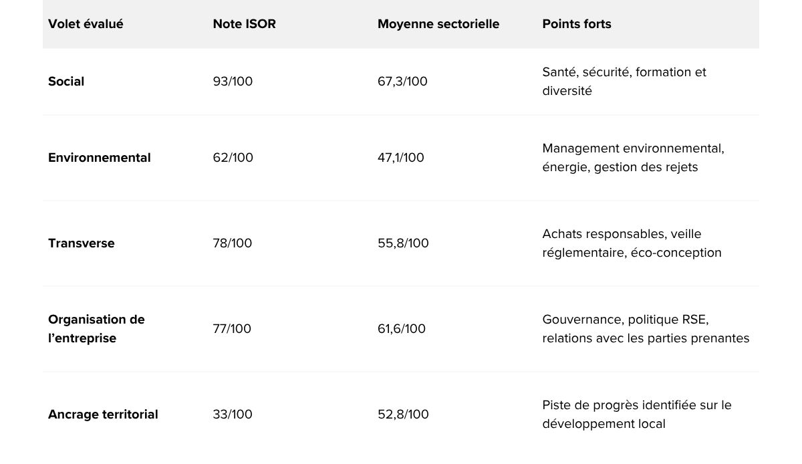Click the "Piste de progrès identifiée" cell
The image size is (802, 464).
pos(637,415)
